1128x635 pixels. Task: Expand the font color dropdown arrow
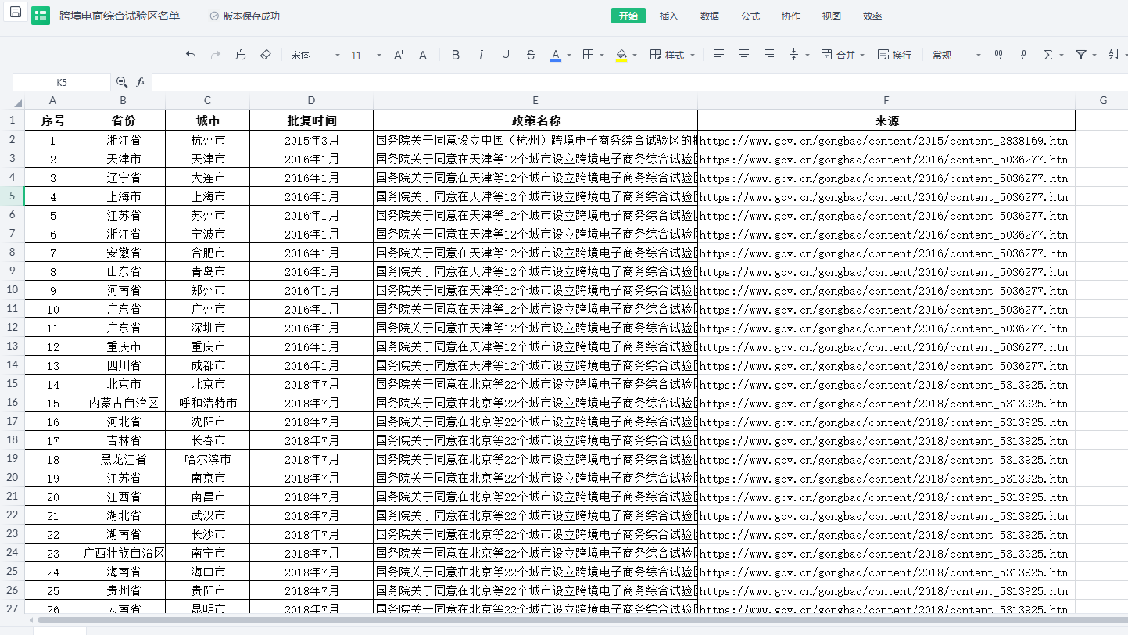point(569,56)
